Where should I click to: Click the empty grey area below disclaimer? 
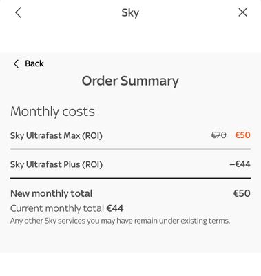130,239
